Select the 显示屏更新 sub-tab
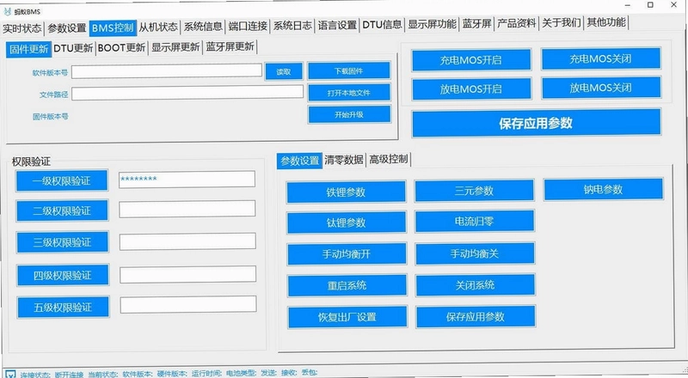This screenshot has height=378, width=688. click(175, 47)
